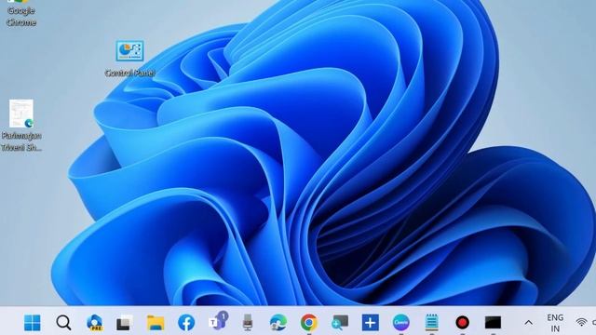Screen dimensions: 596x335
Task: Open the Windows Start menu
Action: coord(33,323)
